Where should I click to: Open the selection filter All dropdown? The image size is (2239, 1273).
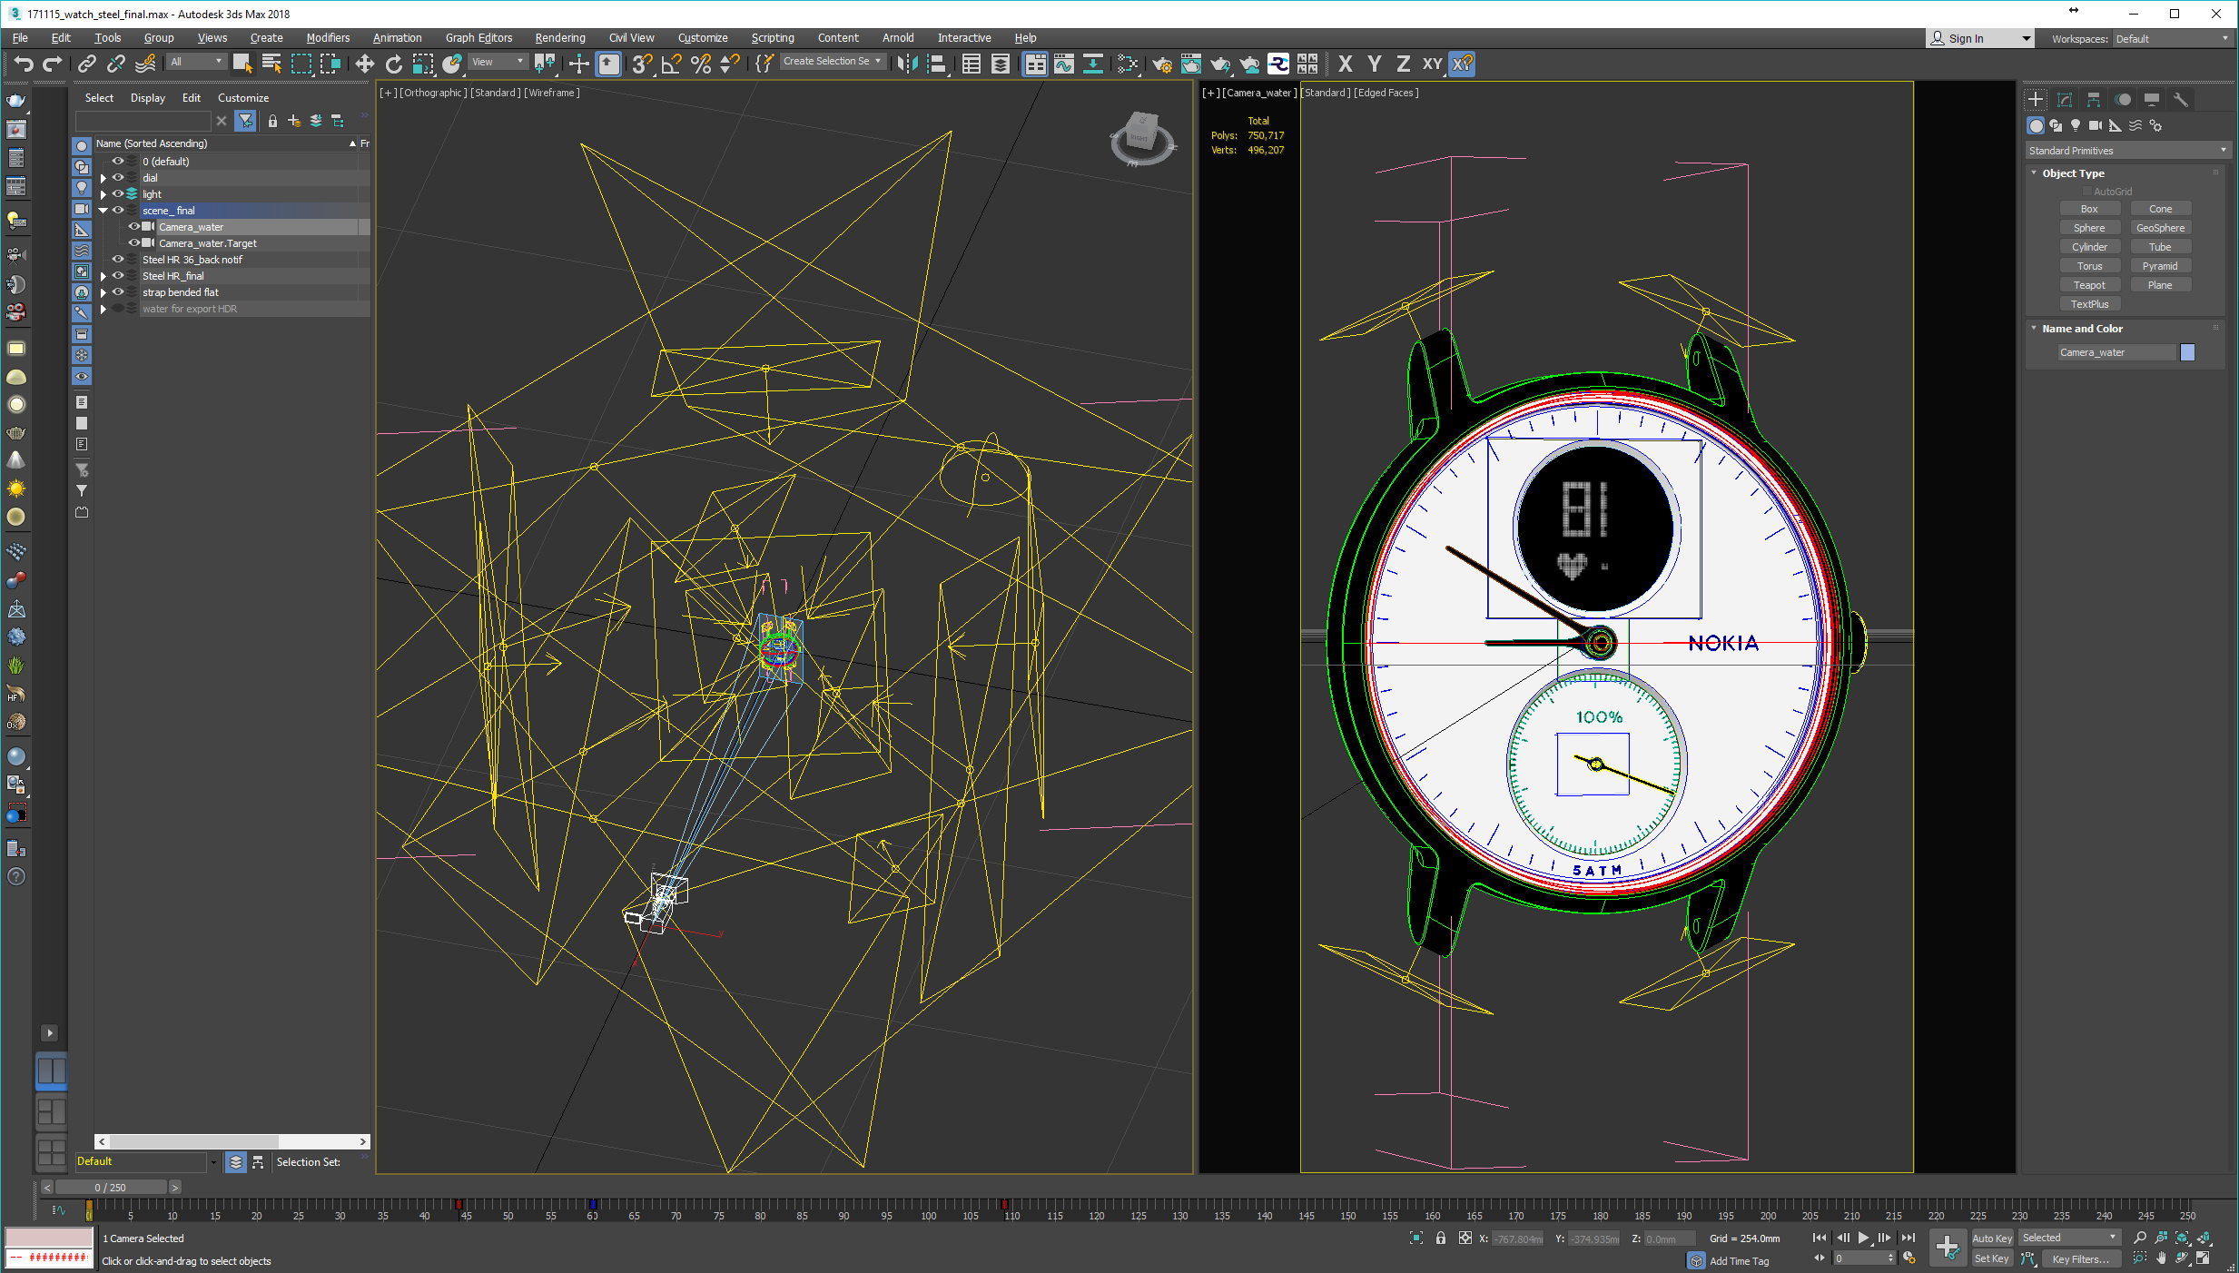point(196,62)
